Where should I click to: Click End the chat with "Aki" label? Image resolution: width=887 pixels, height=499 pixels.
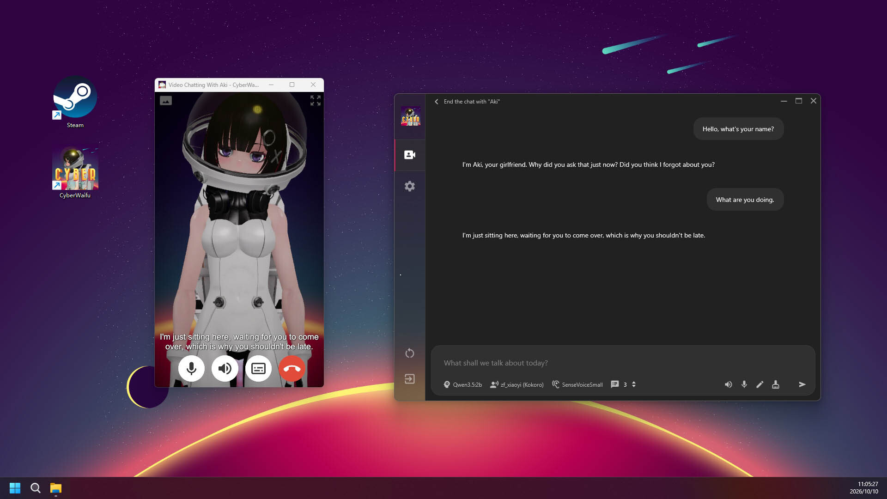click(x=472, y=102)
